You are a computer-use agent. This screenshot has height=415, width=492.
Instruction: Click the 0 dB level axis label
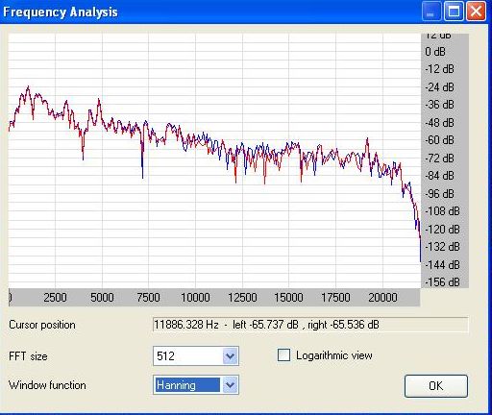(x=435, y=52)
